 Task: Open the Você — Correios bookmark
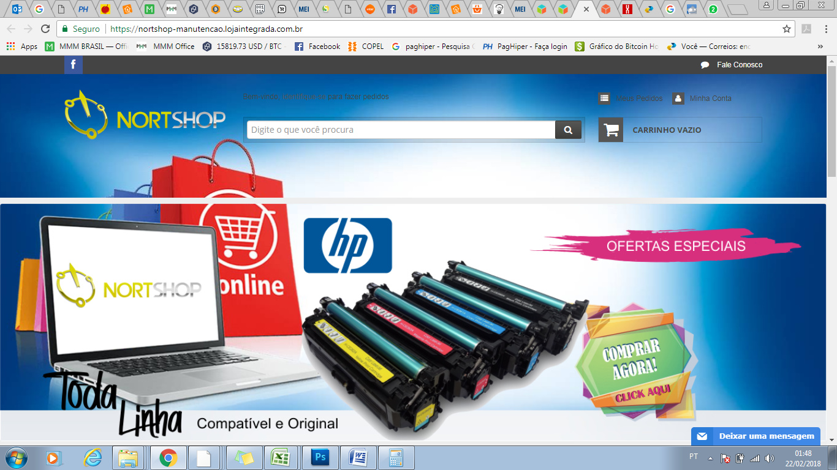click(x=709, y=46)
